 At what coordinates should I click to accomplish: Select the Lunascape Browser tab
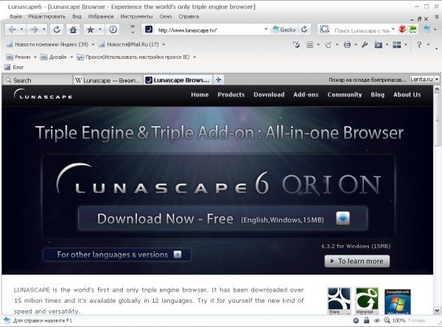[178, 80]
